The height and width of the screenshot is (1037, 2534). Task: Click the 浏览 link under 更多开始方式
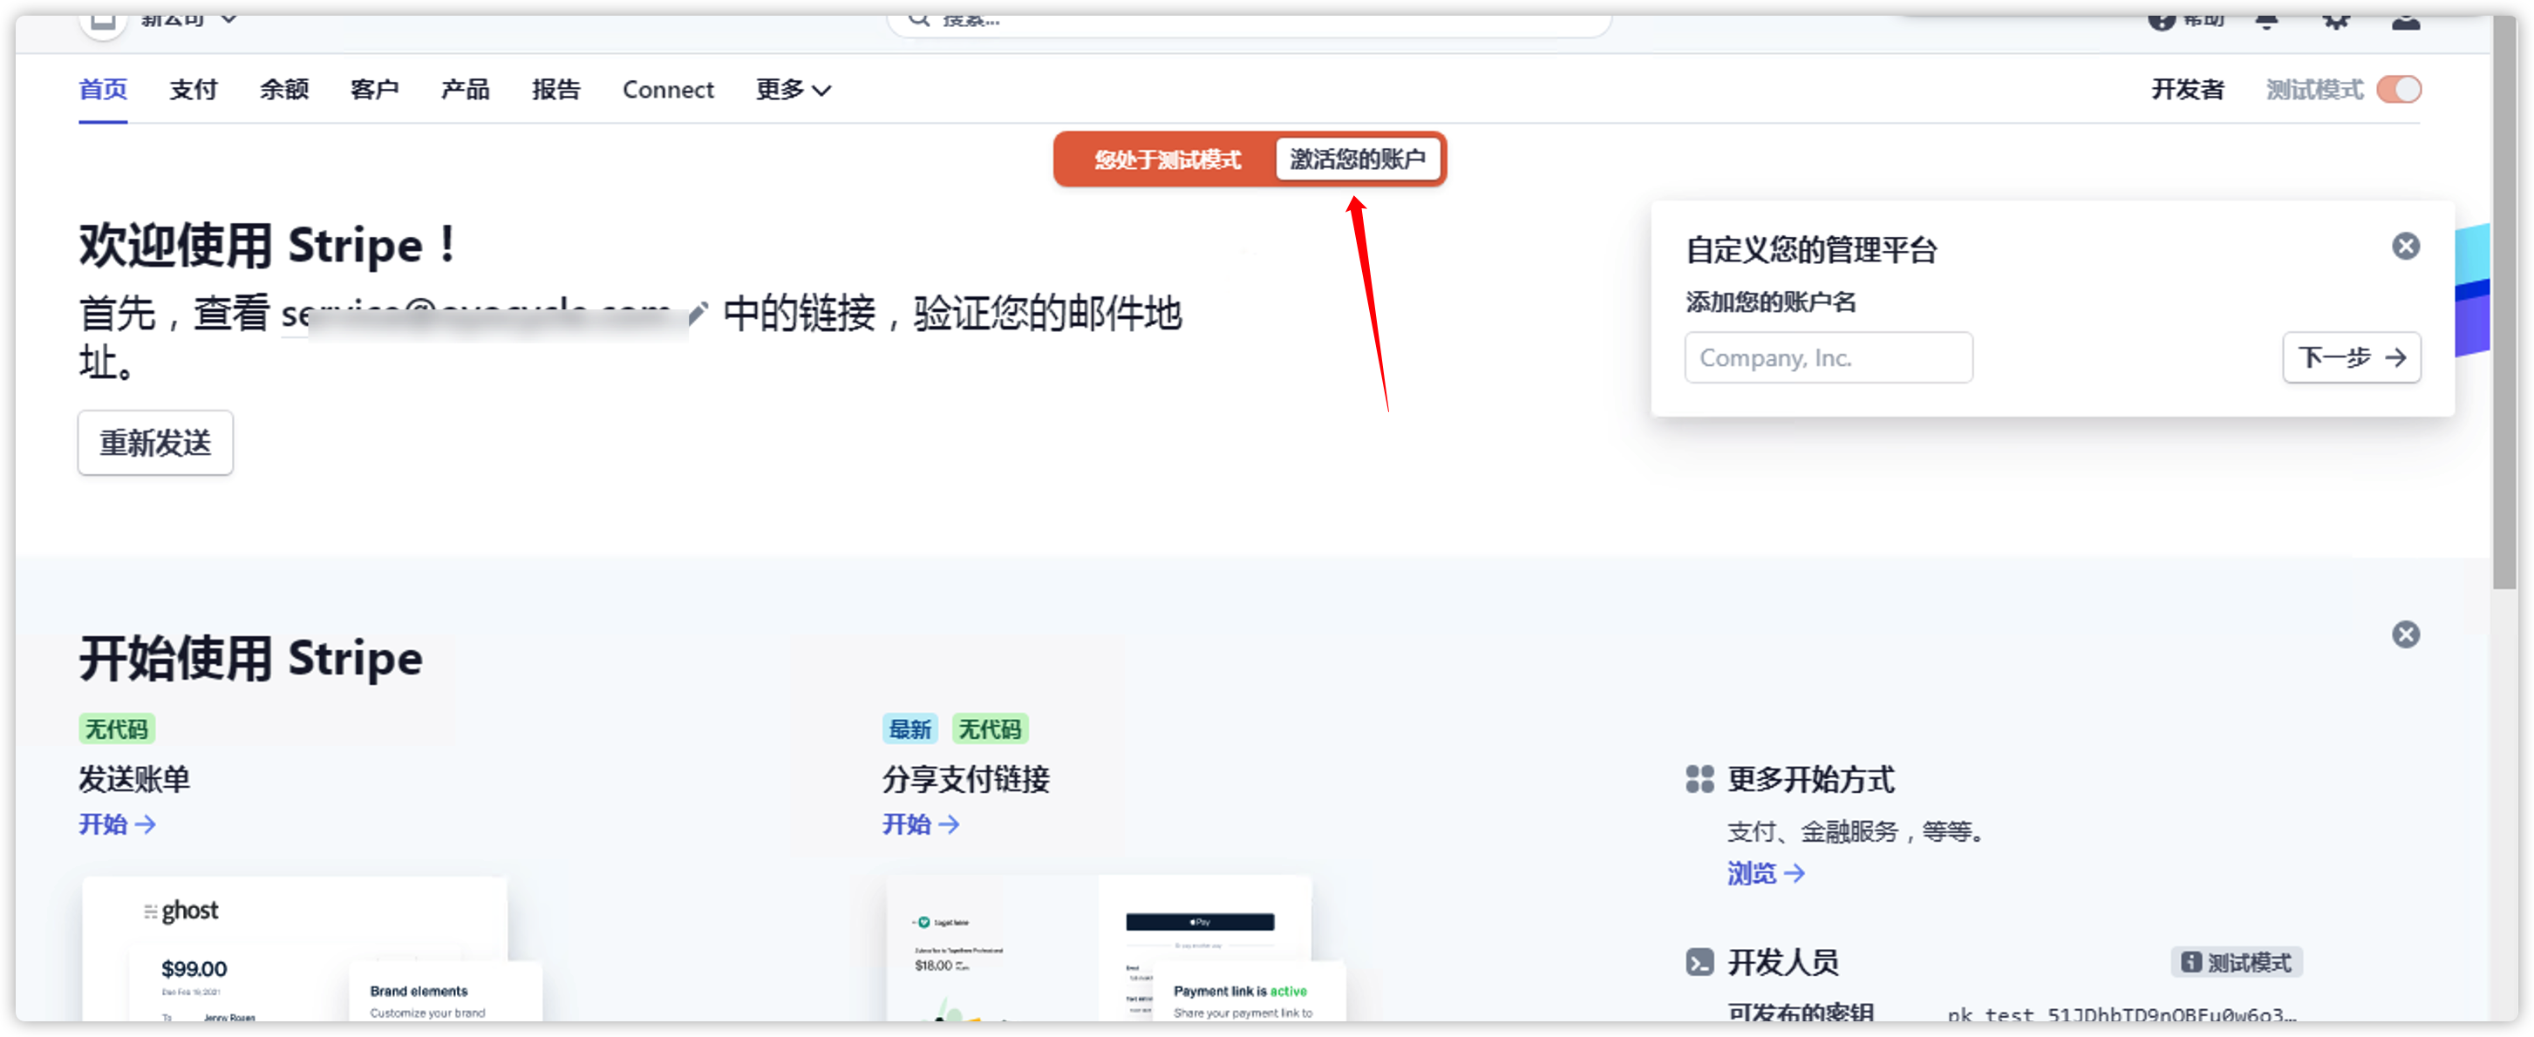(1753, 873)
